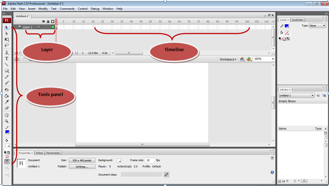Open the Background color picker
The width and height of the screenshot is (329, 186).
tap(119, 160)
